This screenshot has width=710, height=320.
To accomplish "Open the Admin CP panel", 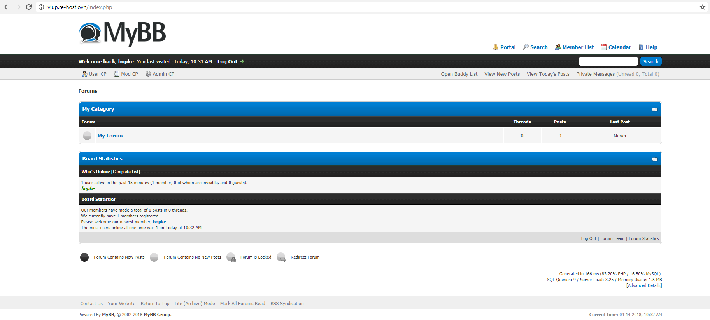I will (160, 74).
